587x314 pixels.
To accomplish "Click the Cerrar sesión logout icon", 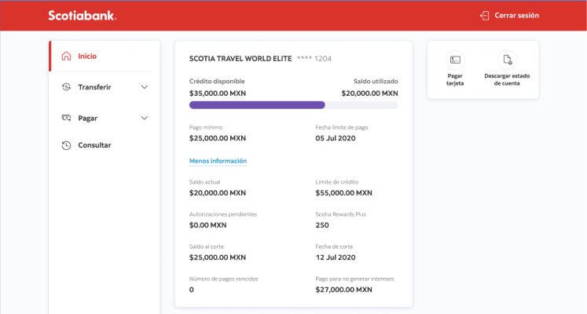I will coord(484,16).
